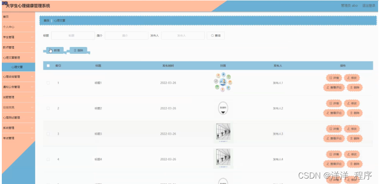Open cover thumbnail of row 标题3
The width and height of the screenshot is (379, 184).
[x=223, y=133]
